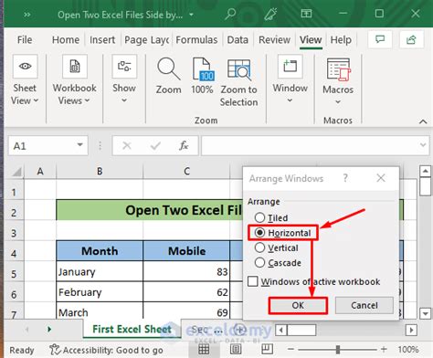The height and width of the screenshot is (358, 433).
Task: Click the vertical scrollbar down arrow
Action: point(425,313)
